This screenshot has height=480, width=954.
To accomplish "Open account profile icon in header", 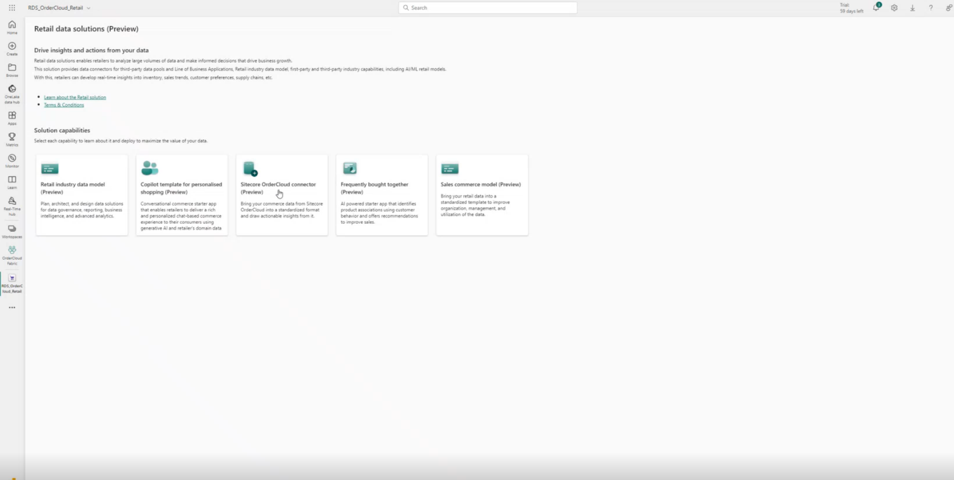I will tap(949, 8).
